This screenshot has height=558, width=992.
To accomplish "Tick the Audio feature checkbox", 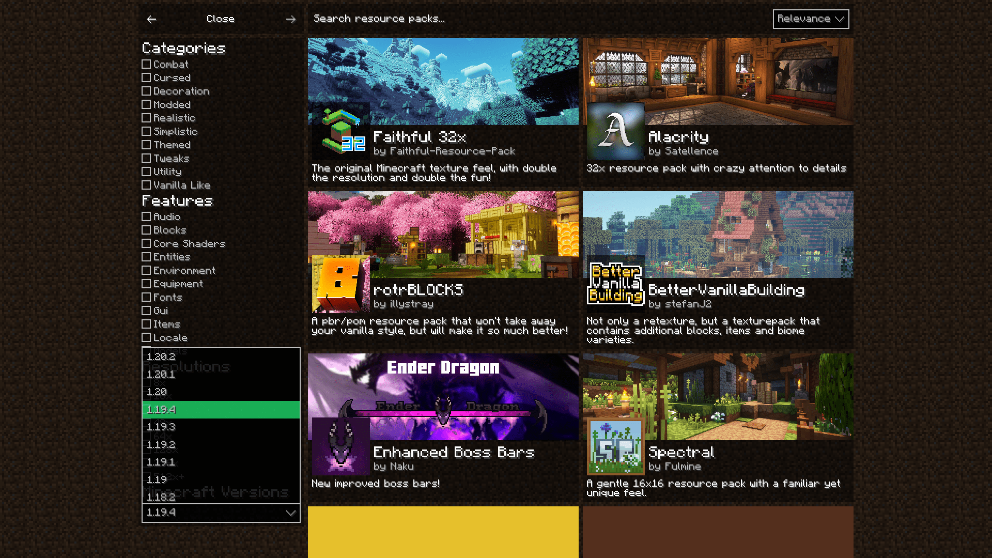I will point(146,216).
